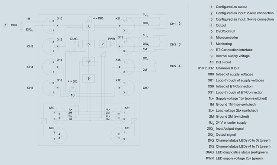Click the CH7 channel label
Screen dimensions: 277x165
pos(146,88)
